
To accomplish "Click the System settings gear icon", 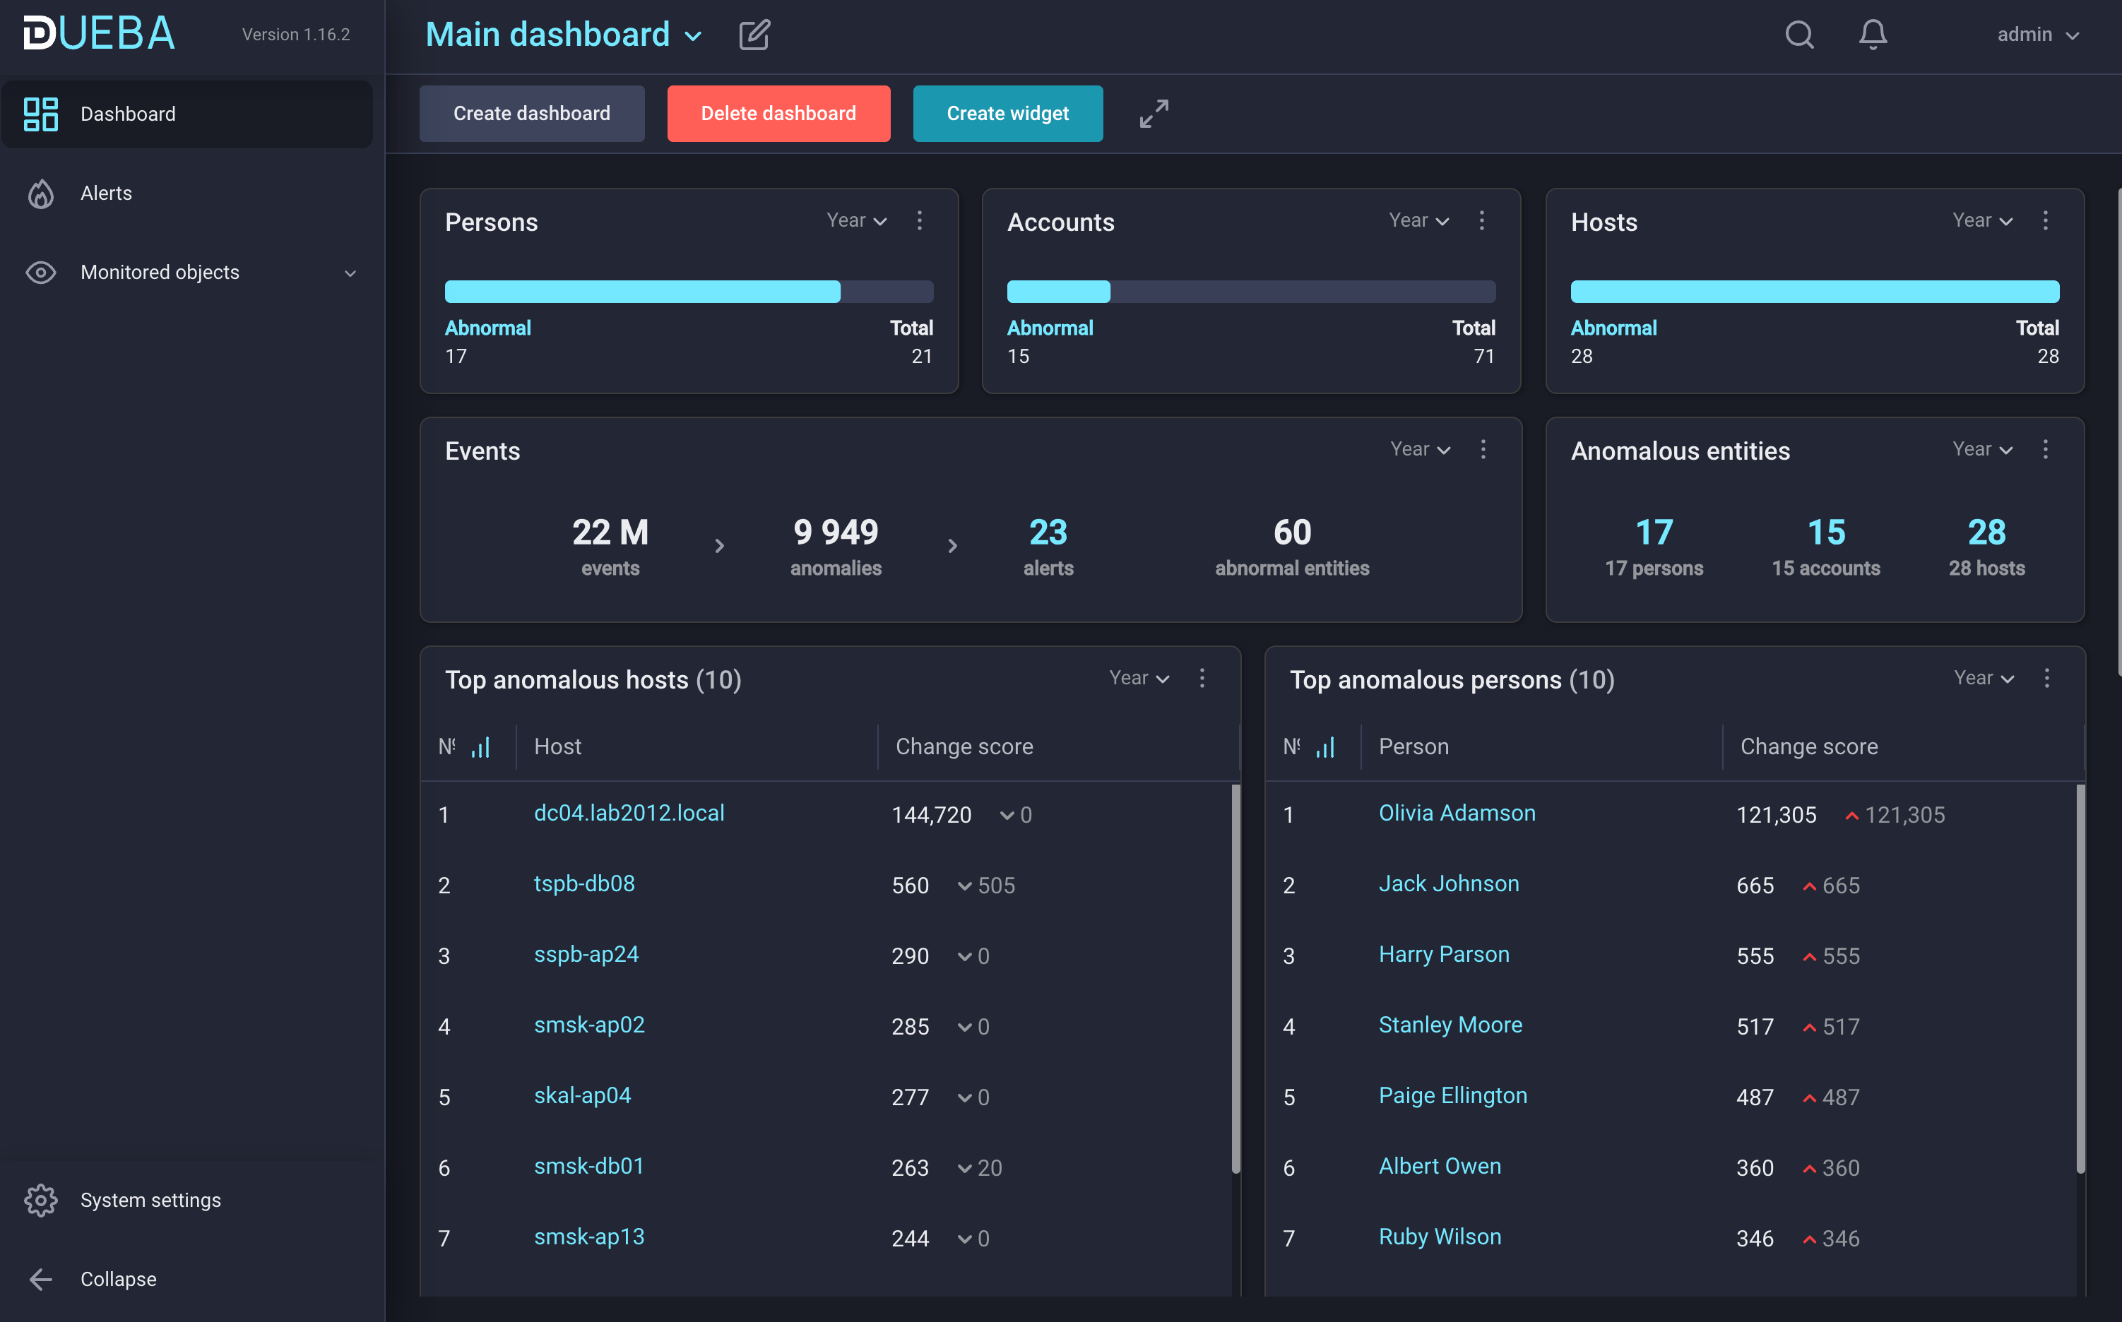I will (40, 1200).
